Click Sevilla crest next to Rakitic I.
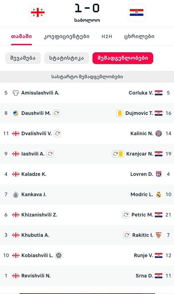The height and width of the screenshot is (294, 174). tap(159, 235)
